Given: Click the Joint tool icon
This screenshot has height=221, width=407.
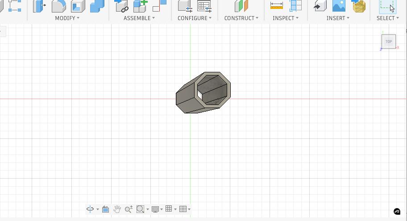Looking at the screenshot, I should (121, 6).
